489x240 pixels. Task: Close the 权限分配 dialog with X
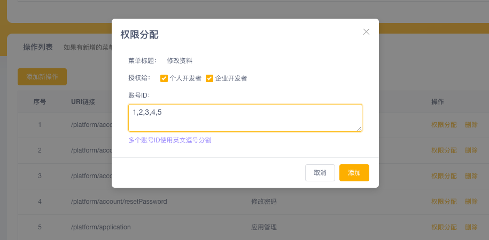click(366, 32)
